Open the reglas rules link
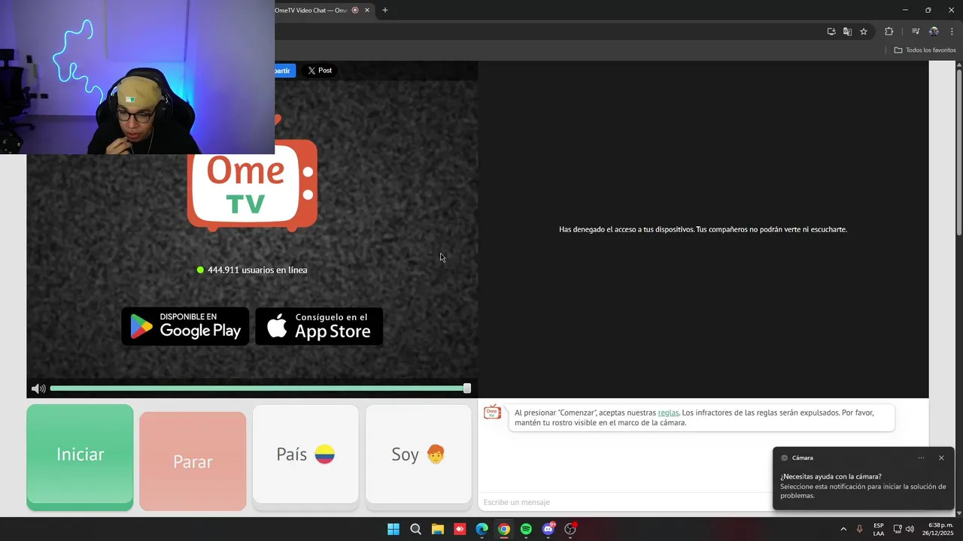 668,413
